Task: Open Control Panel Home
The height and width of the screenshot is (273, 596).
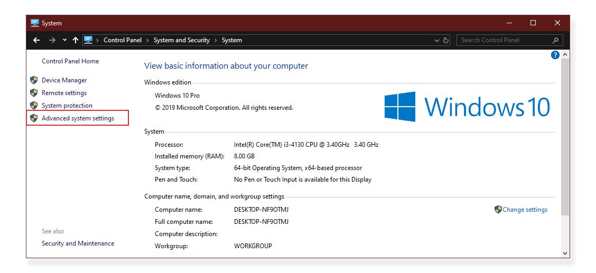Action: pyautogui.click(x=70, y=61)
